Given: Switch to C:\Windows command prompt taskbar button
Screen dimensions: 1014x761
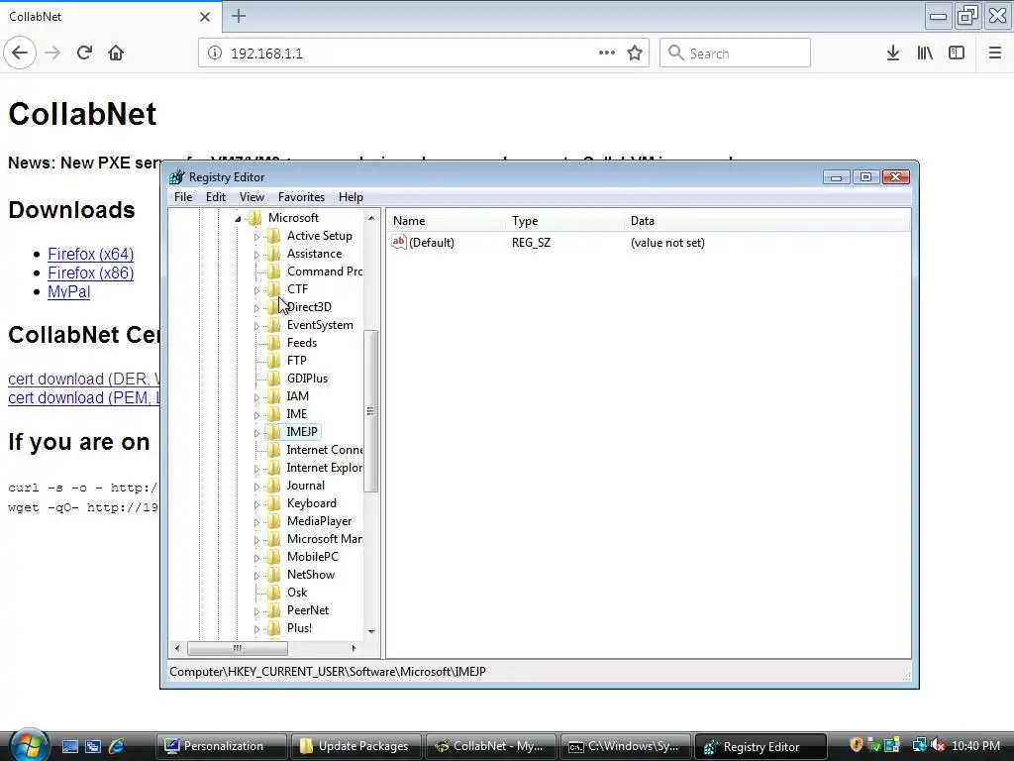Looking at the screenshot, I should (626, 746).
